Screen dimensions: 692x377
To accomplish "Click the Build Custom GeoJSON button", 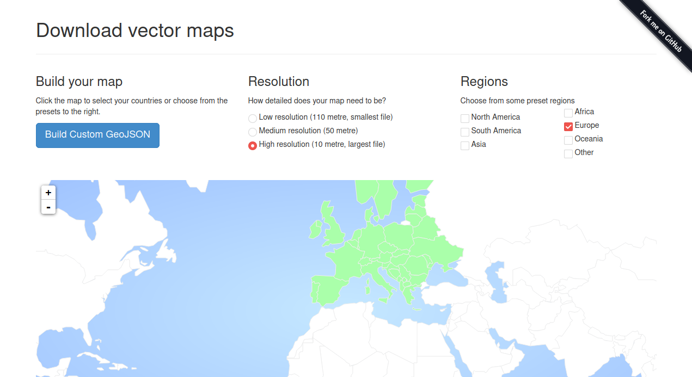I will coord(97,135).
